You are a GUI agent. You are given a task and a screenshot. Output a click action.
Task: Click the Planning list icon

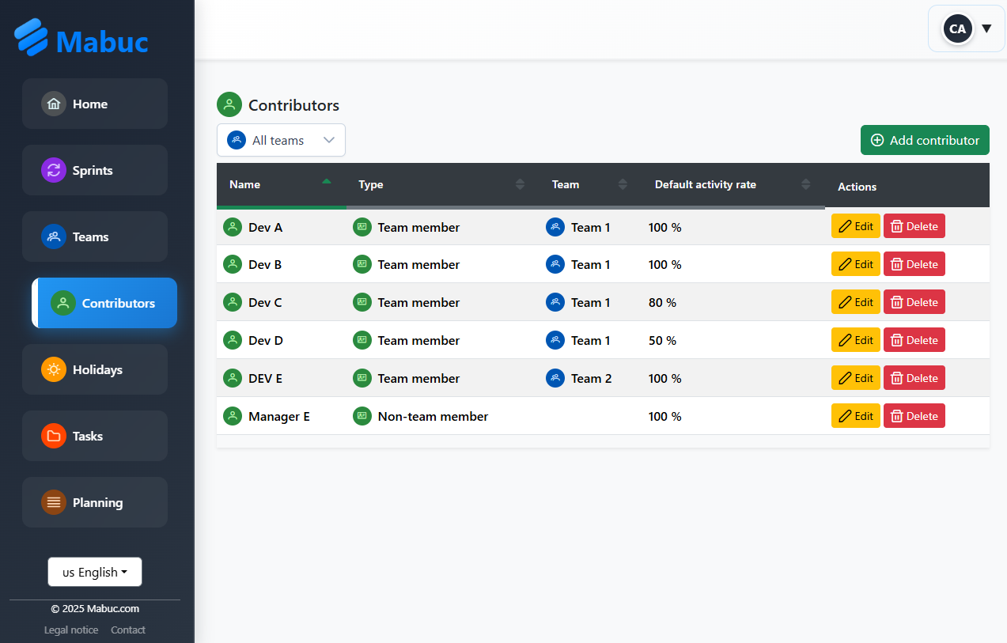tap(54, 502)
